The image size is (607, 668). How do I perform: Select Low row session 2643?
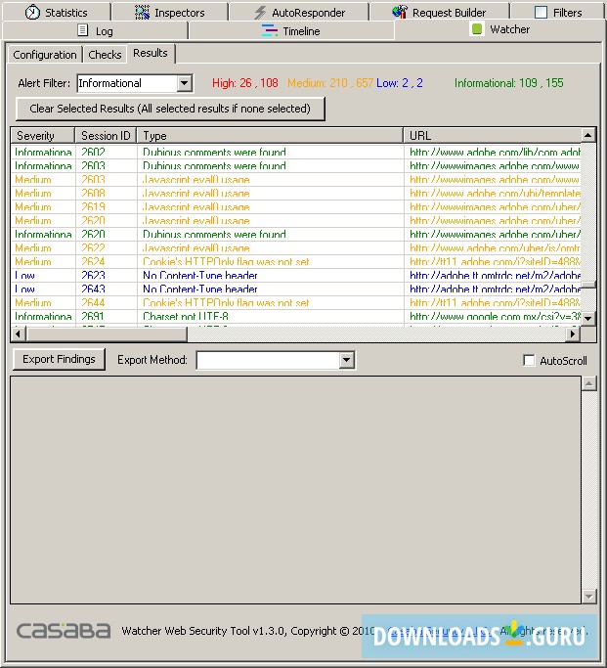pos(296,289)
